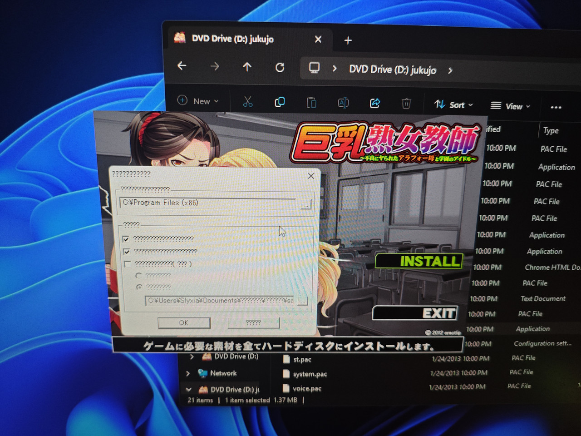Click the This PC icon in address bar
581x436 pixels.
click(314, 68)
